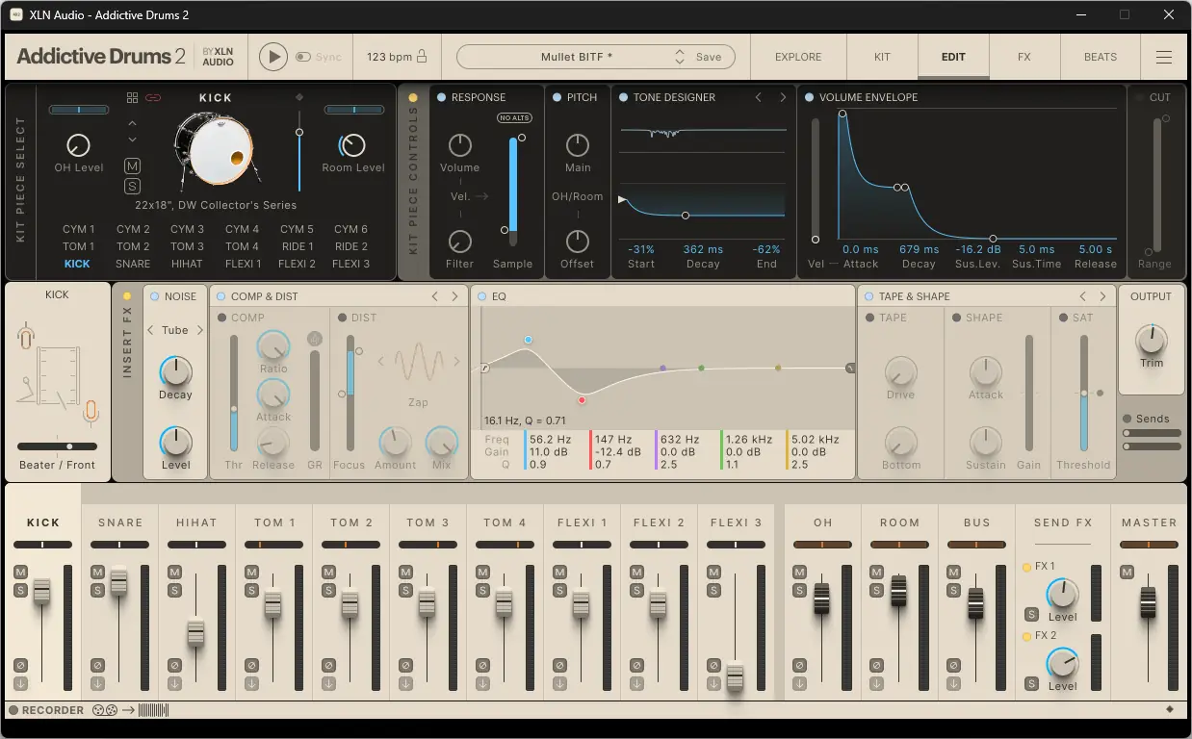
Task: Select the TOM 2 kit piece button
Action: pyautogui.click(x=133, y=245)
